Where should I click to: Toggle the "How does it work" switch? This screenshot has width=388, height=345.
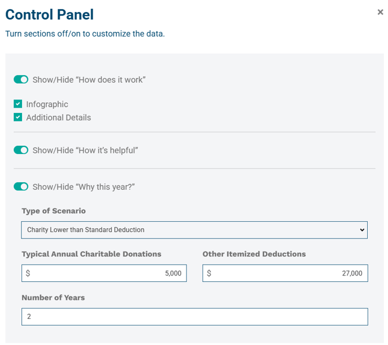pos(21,79)
